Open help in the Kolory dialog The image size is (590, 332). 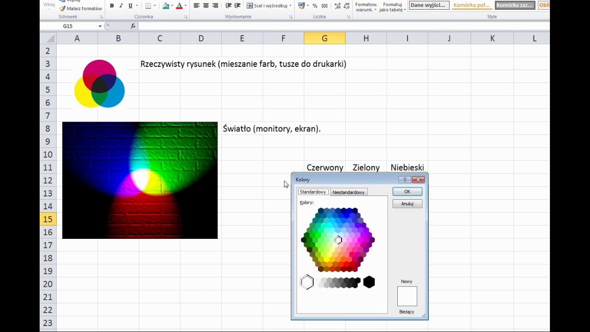coord(405,179)
